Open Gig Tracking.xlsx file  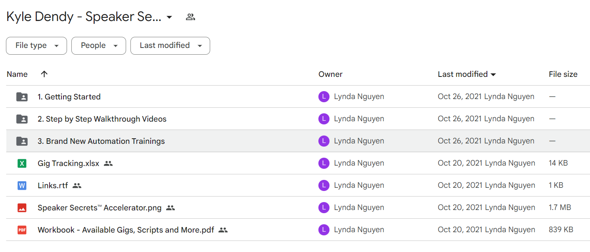pyautogui.click(x=69, y=163)
